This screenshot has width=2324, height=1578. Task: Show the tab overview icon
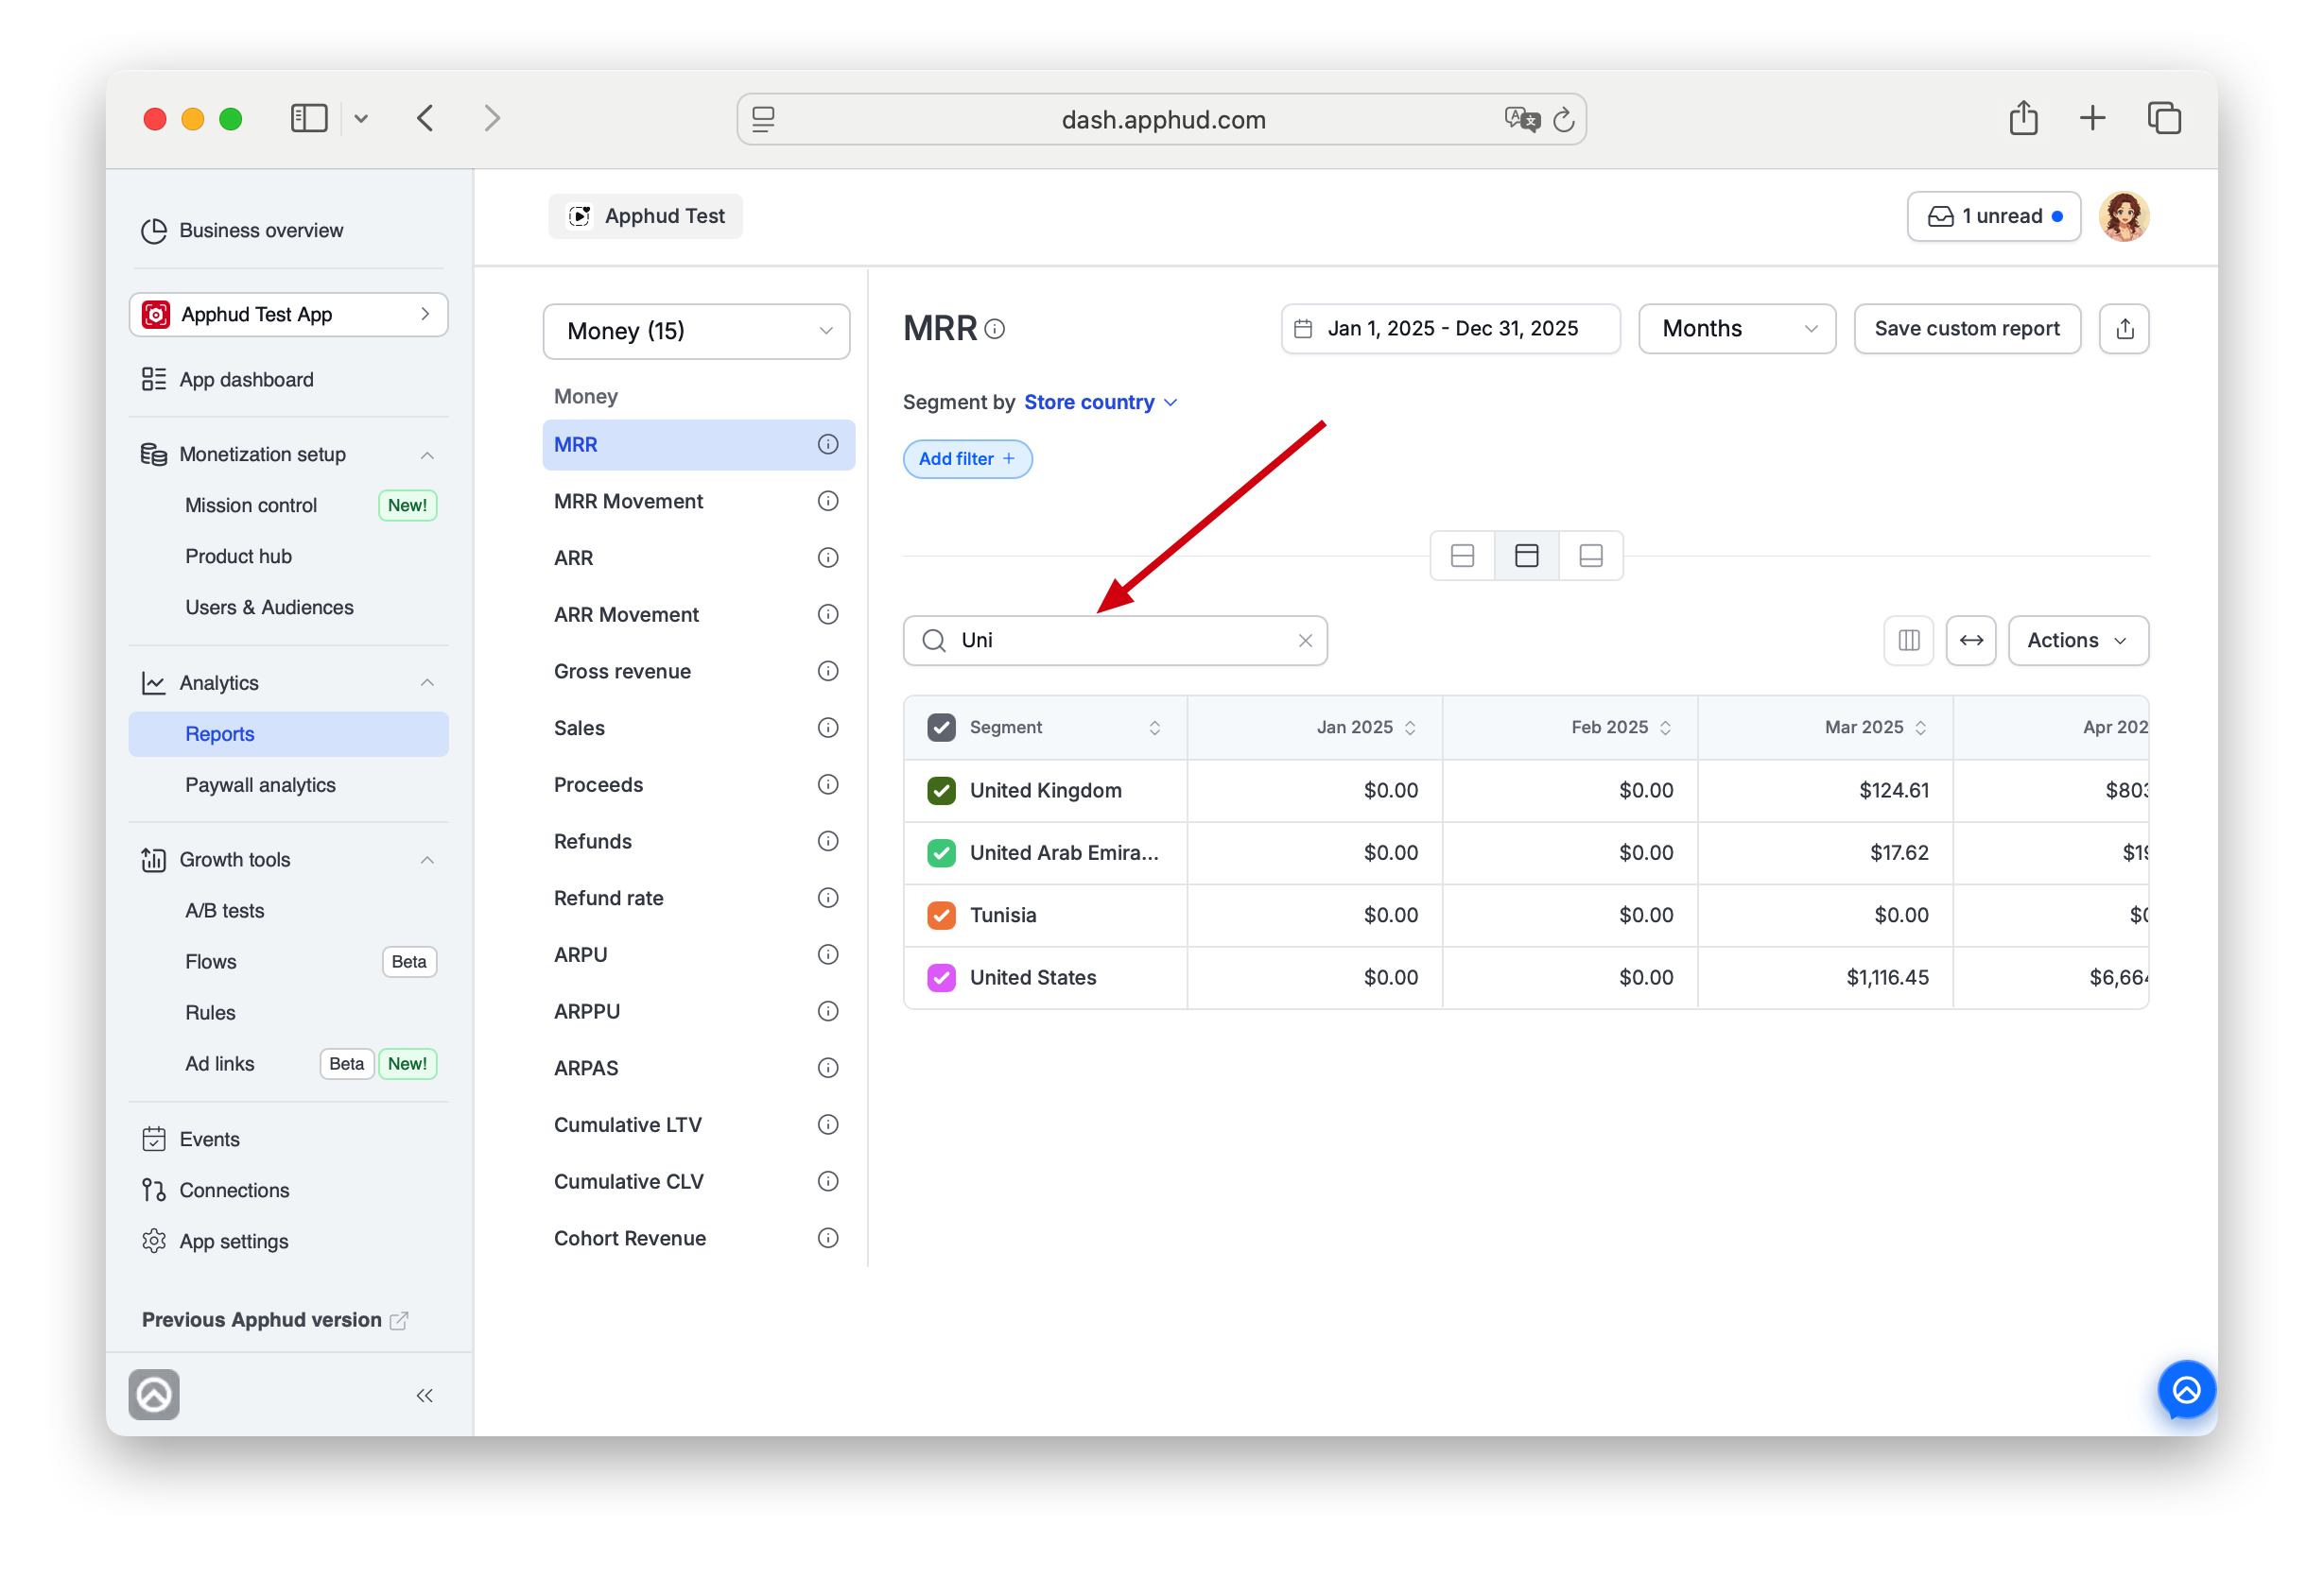2164,118
